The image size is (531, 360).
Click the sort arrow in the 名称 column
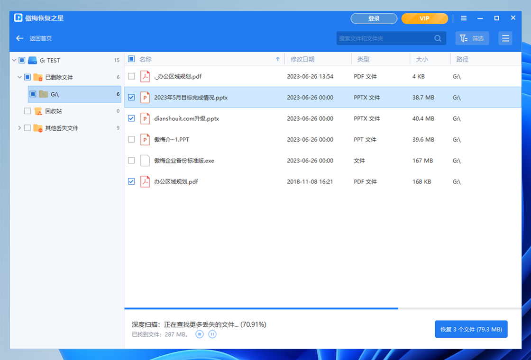278,59
